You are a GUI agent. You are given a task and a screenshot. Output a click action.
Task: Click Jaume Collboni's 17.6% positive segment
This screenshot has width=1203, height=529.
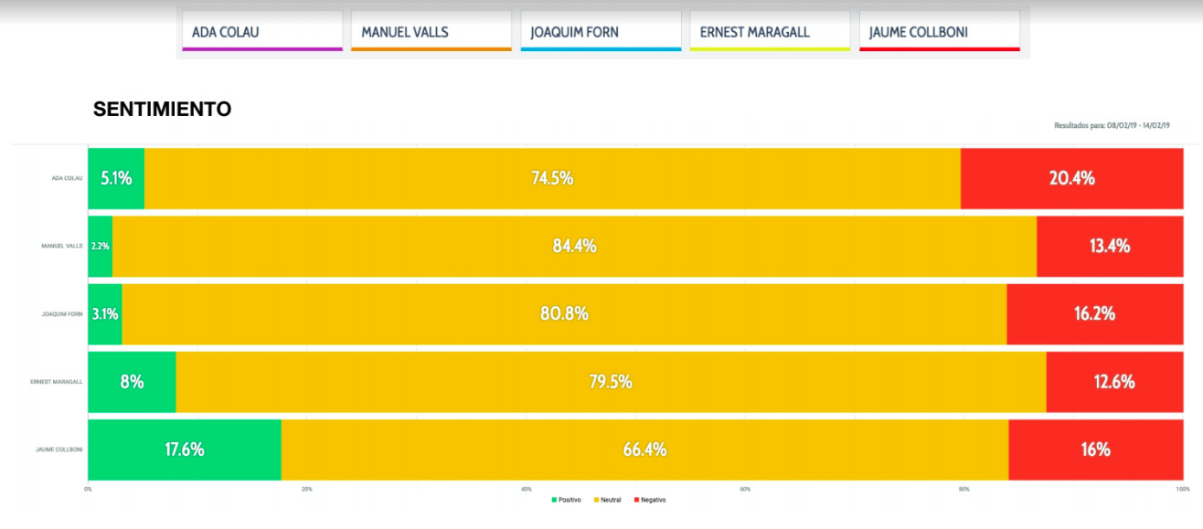pyautogui.click(x=184, y=450)
